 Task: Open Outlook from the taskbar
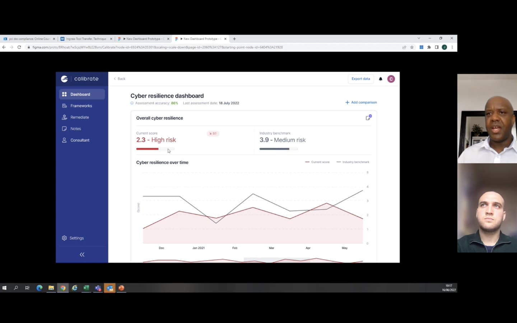click(110, 288)
